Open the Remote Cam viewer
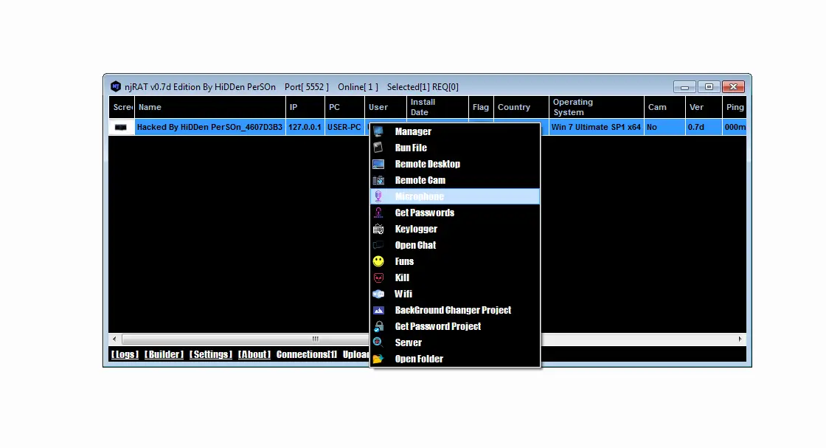 tap(419, 180)
